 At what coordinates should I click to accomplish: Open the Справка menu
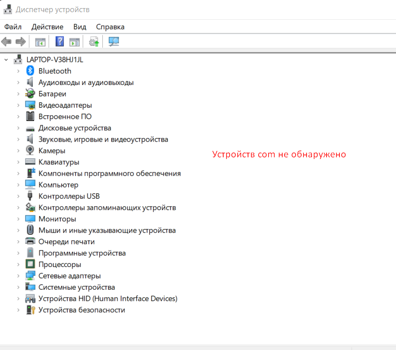click(110, 27)
